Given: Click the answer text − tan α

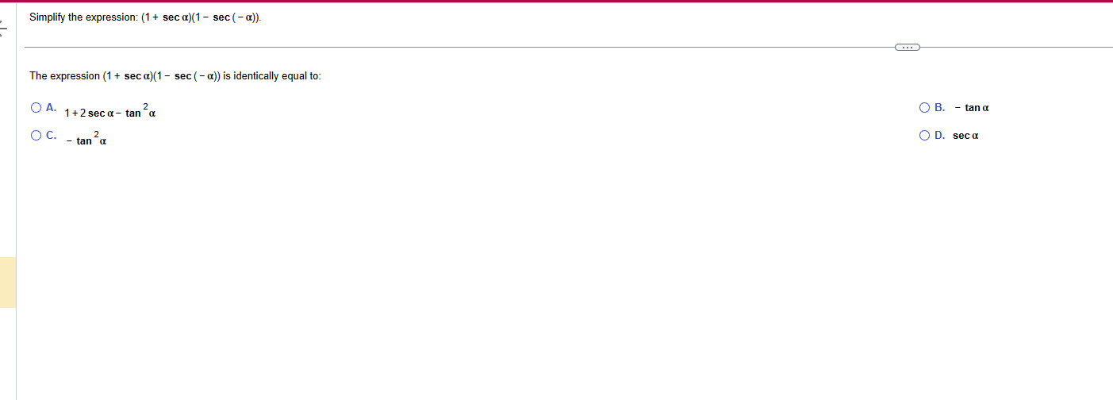Looking at the screenshot, I should (972, 107).
